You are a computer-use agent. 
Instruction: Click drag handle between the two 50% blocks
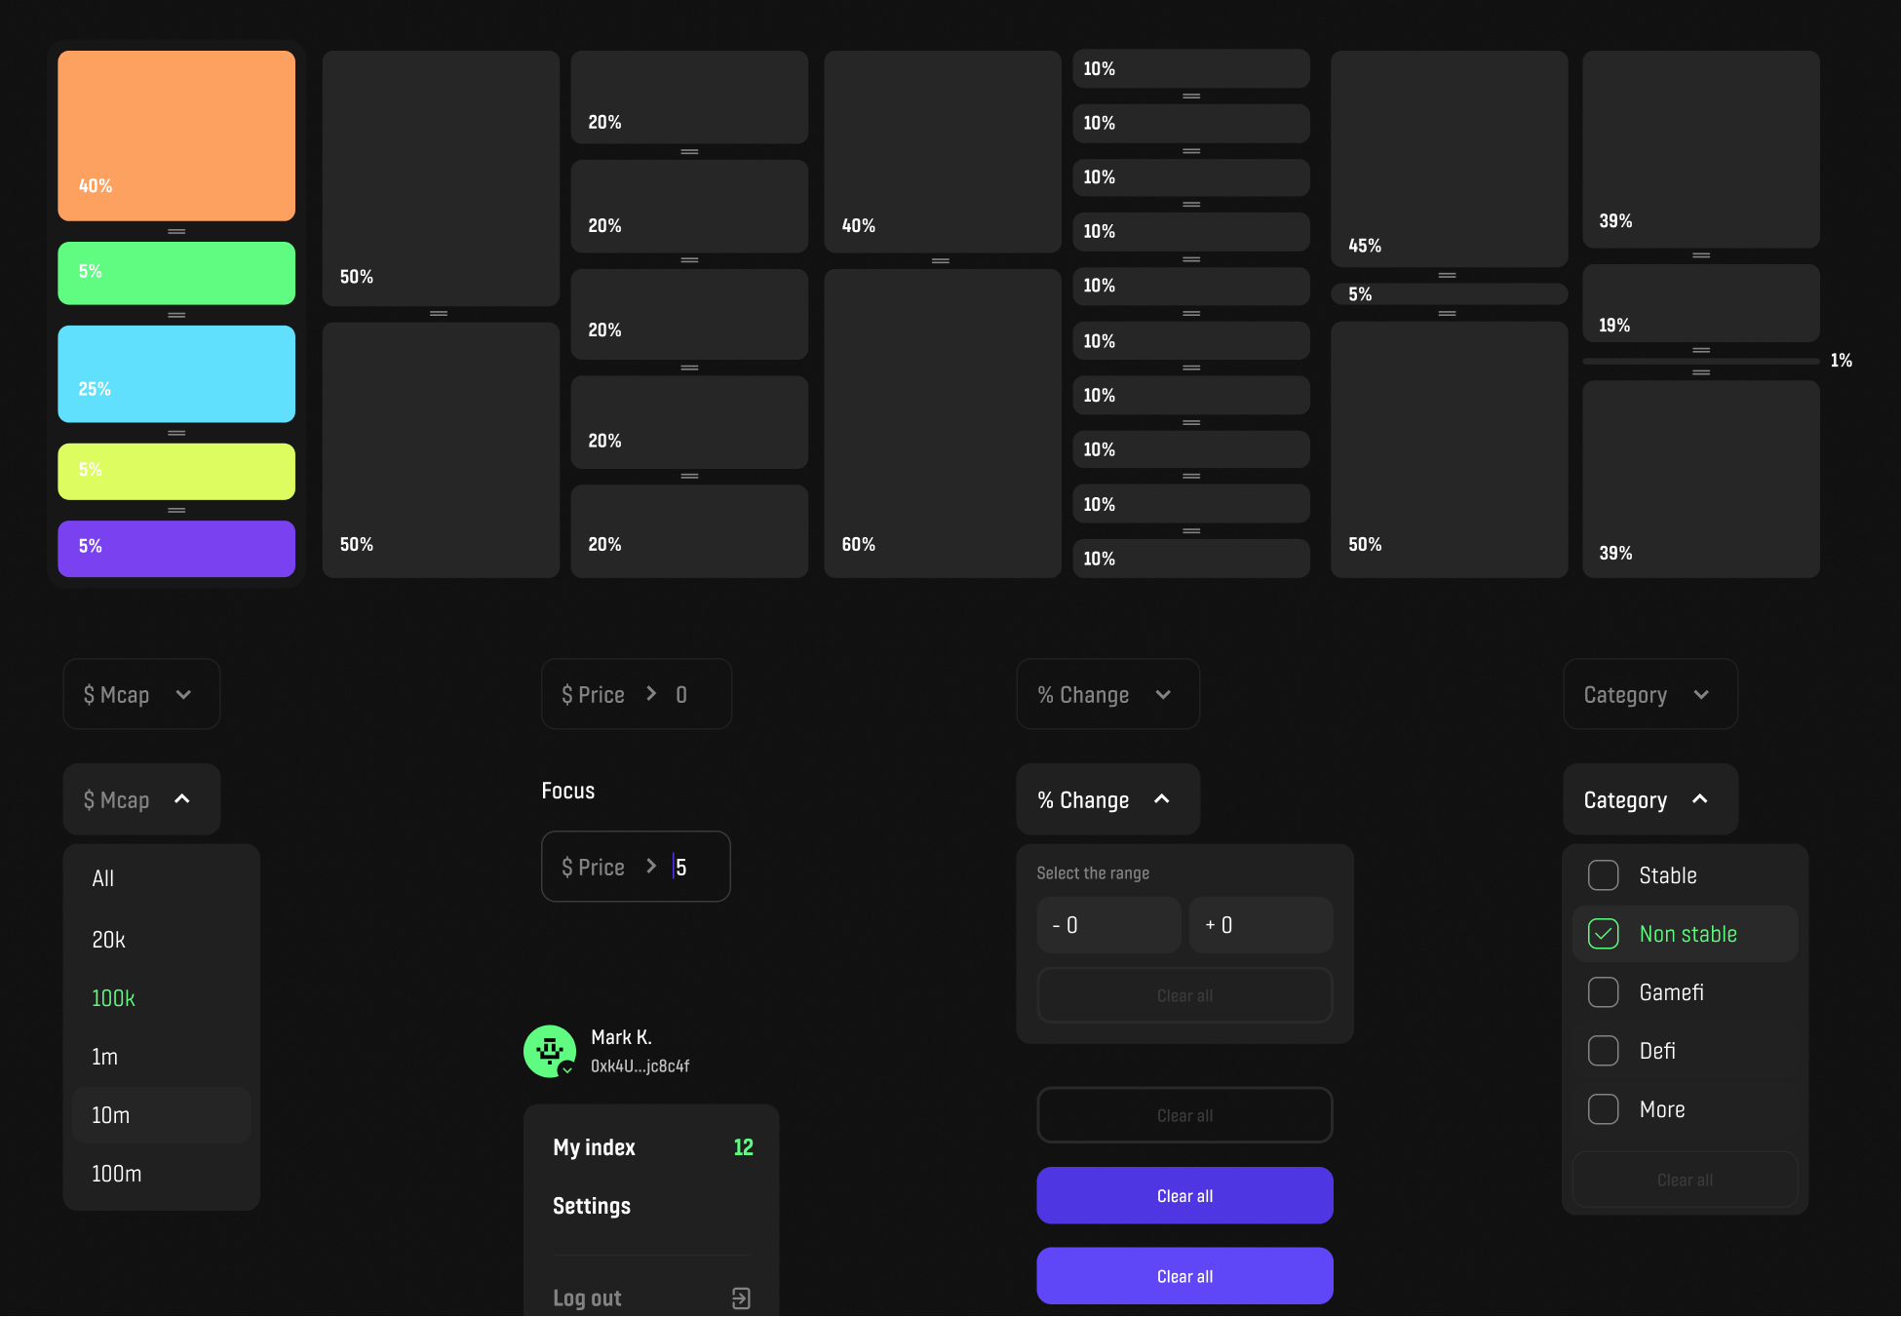pos(439,314)
